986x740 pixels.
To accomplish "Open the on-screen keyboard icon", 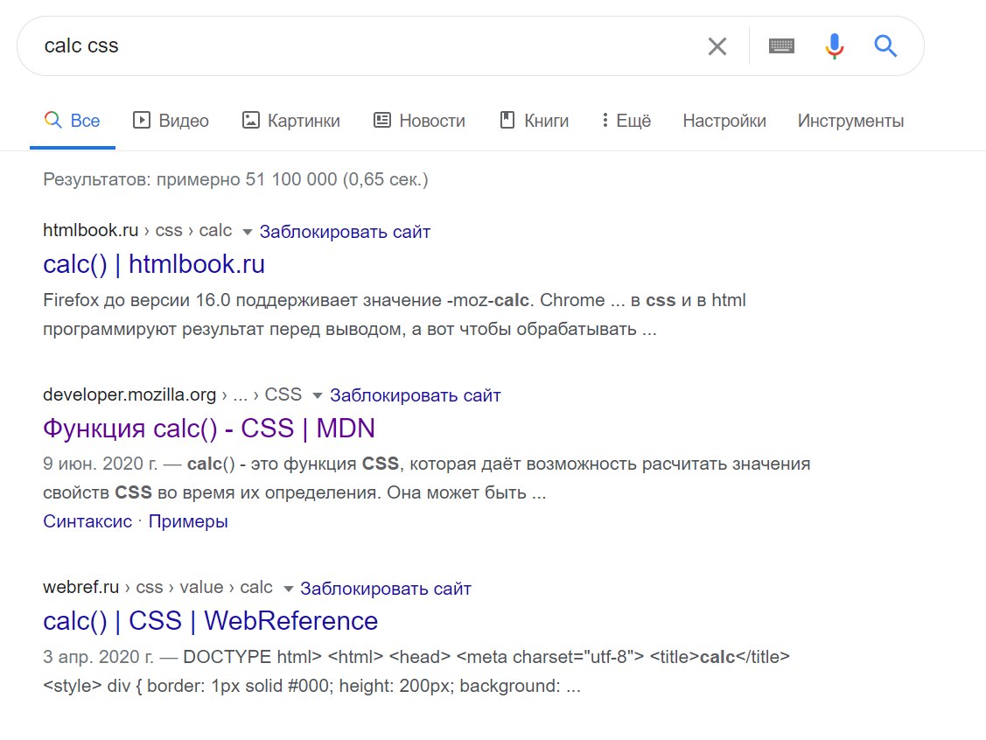I will coord(781,45).
